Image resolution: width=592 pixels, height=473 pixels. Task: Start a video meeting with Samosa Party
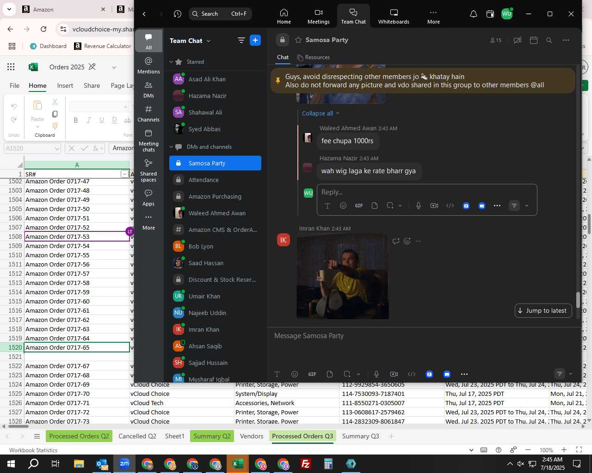518,40
